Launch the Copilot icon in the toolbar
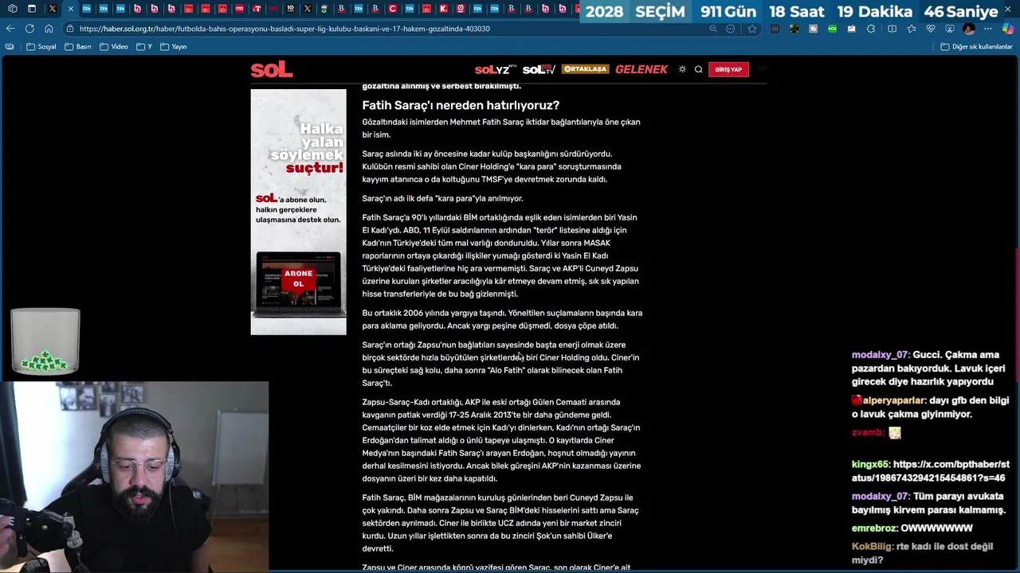 tap(1008, 29)
